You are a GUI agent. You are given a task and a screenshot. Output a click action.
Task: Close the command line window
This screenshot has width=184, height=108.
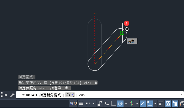6,95
